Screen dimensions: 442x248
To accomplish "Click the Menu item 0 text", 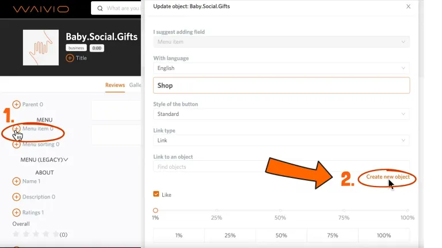I will pyautogui.click(x=38, y=129).
